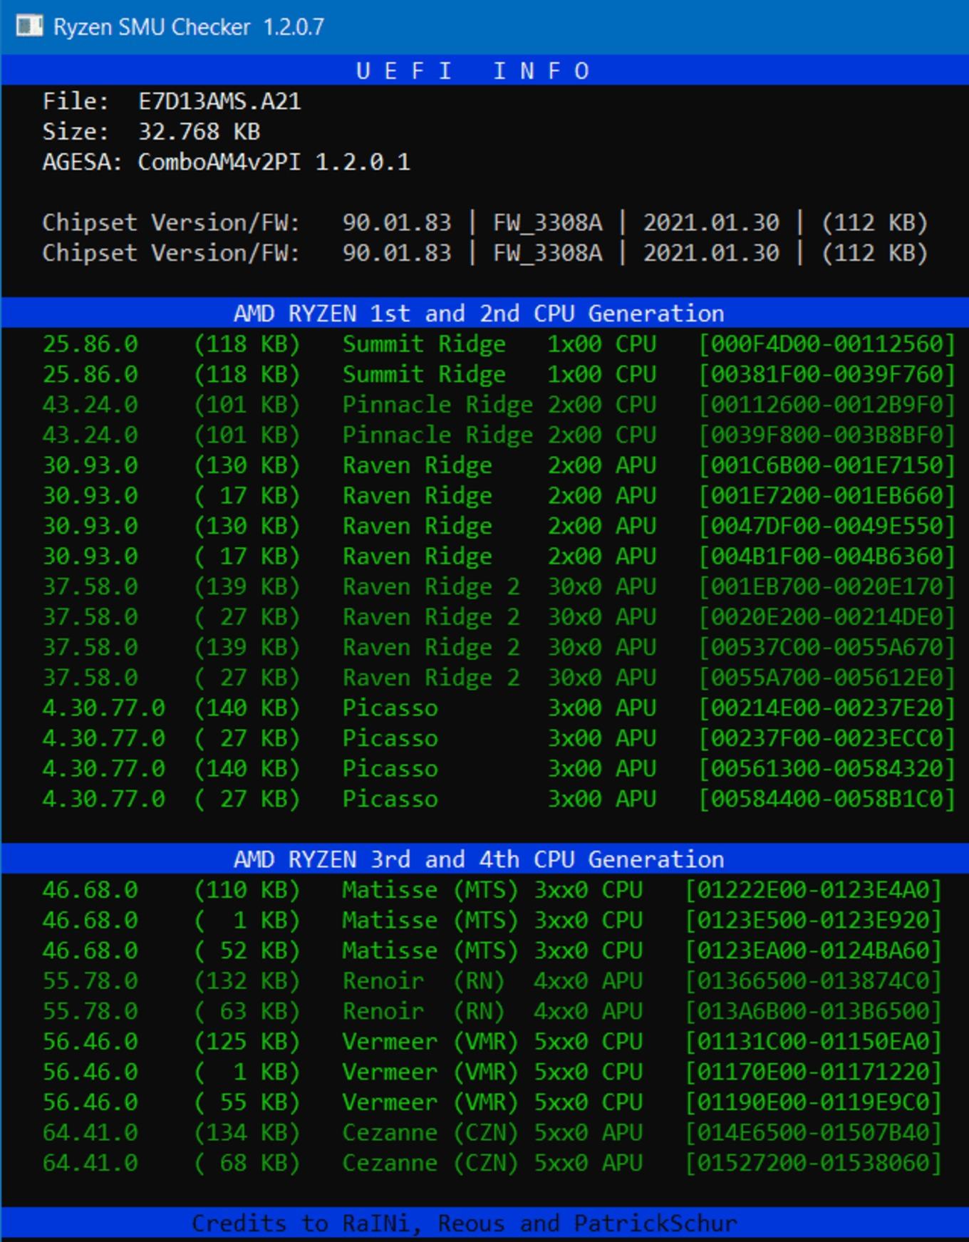Select AGESA value 'ComboAM4v2PI 1.2.0.1'
The image size is (969, 1242).
click(274, 162)
